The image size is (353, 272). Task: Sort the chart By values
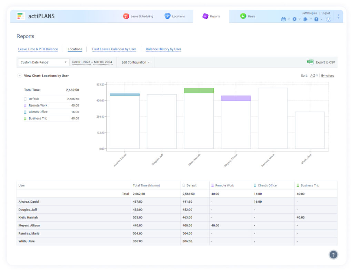(327, 76)
